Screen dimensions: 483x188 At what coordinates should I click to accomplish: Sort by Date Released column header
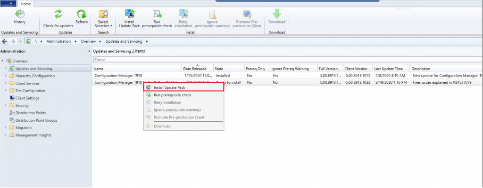click(x=198, y=69)
